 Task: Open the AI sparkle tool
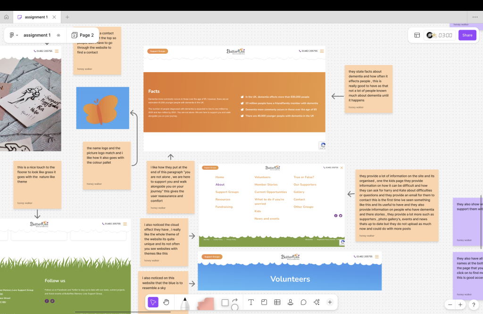(x=316, y=302)
